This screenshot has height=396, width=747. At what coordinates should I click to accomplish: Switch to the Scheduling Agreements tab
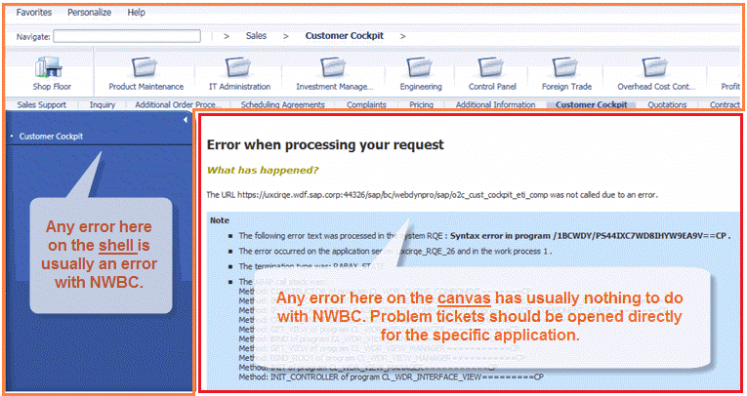tap(282, 104)
